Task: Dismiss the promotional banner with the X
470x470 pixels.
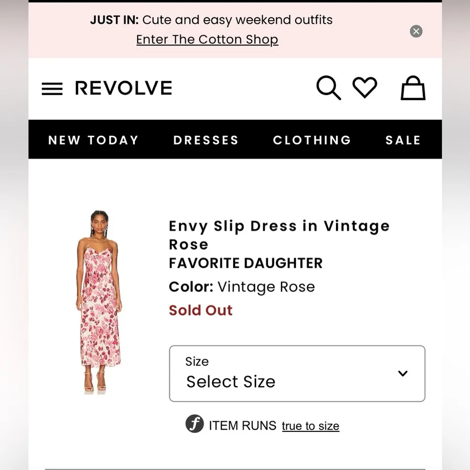Action: click(416, 31)
